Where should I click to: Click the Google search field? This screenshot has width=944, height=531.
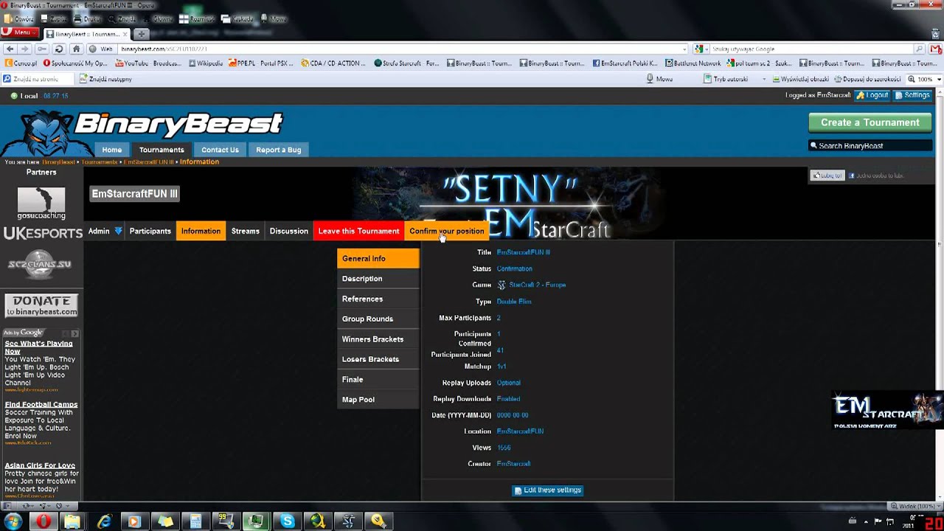click(811, 49)
